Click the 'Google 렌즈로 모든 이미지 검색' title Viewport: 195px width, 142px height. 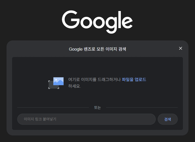[x=97, y=49]
